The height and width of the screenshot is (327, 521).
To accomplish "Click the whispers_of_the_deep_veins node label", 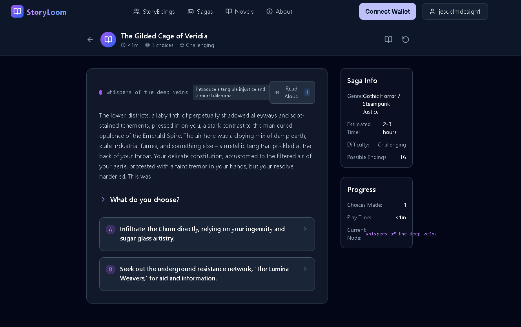I will (x=147, y=92).
